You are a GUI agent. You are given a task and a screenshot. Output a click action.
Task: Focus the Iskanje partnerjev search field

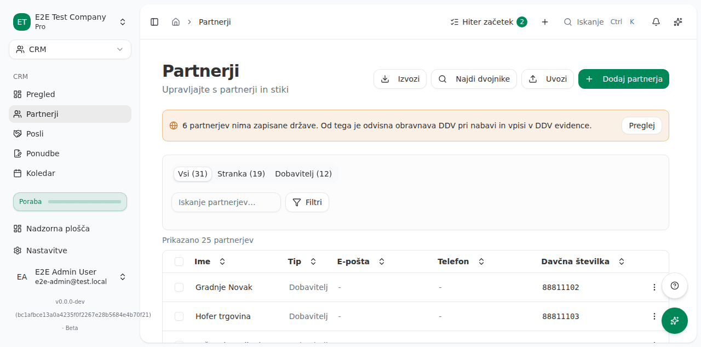click(226, 202)
